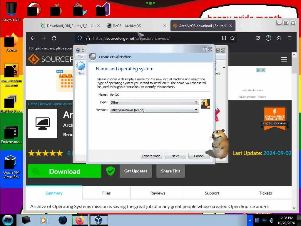The height and width of the screenshot is (226, 301).
Task: Toggle reader view icon in address bar
Action: 224,38
